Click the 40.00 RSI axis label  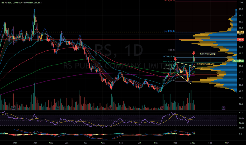[x=241, y=123]
